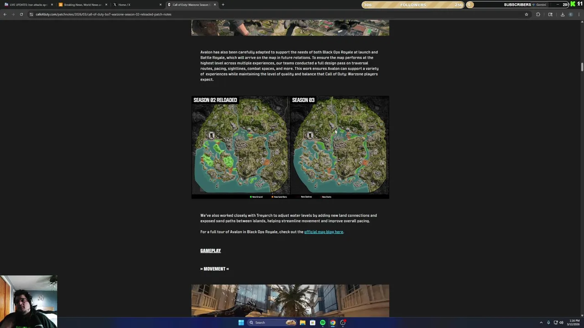Click the MOVEMENT section banner image
Screen dimensions: 584x328
(290, 301)
